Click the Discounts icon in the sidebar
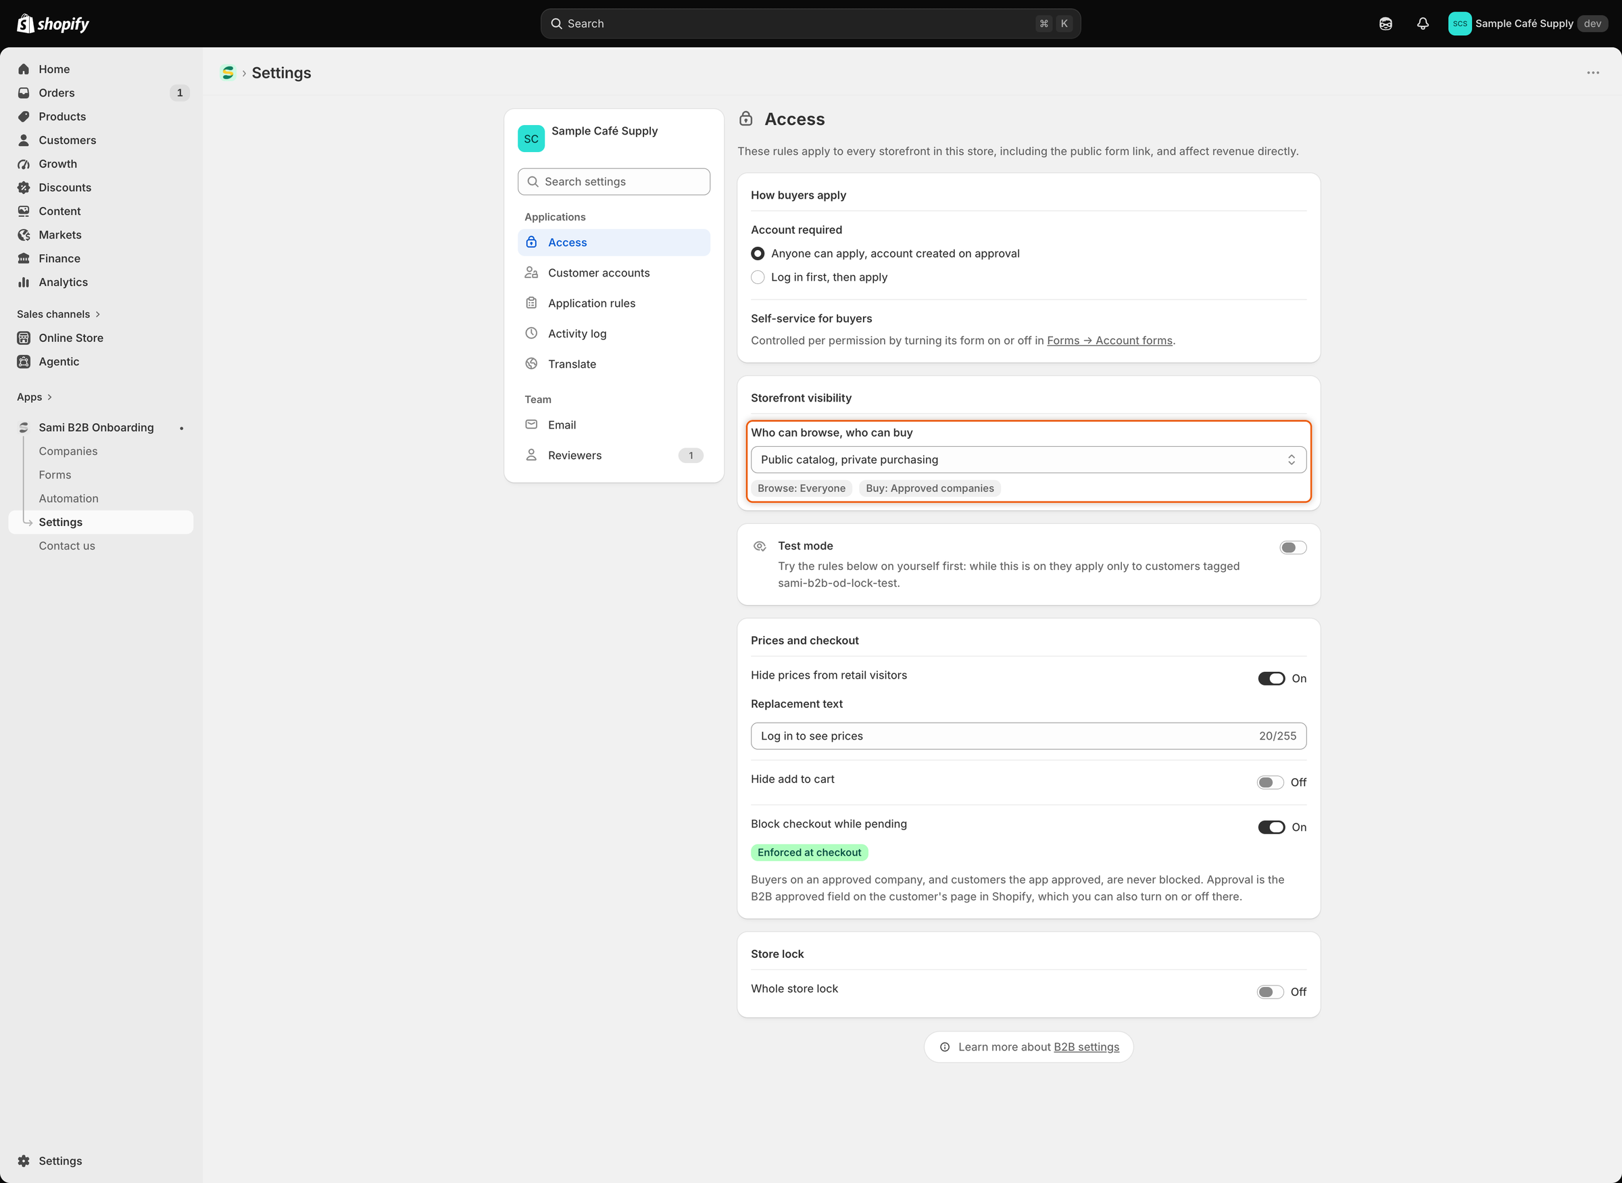The width and height of the screenshot is (1622, 1183). coord(24,187)
